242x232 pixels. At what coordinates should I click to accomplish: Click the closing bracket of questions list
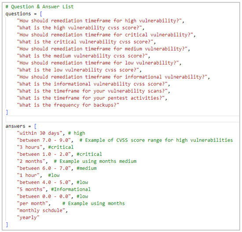[x=7, y=112]
